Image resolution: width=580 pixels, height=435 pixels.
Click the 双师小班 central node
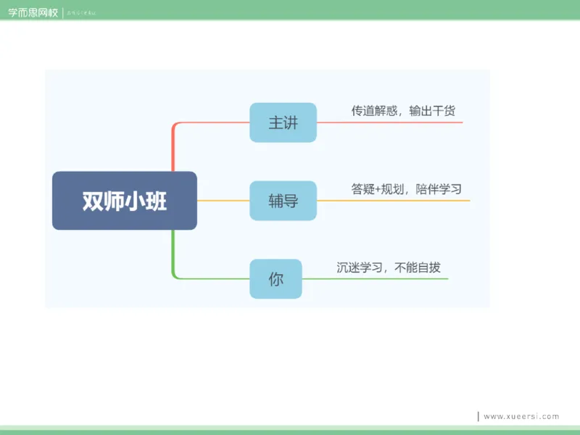[x=125, y=201]
